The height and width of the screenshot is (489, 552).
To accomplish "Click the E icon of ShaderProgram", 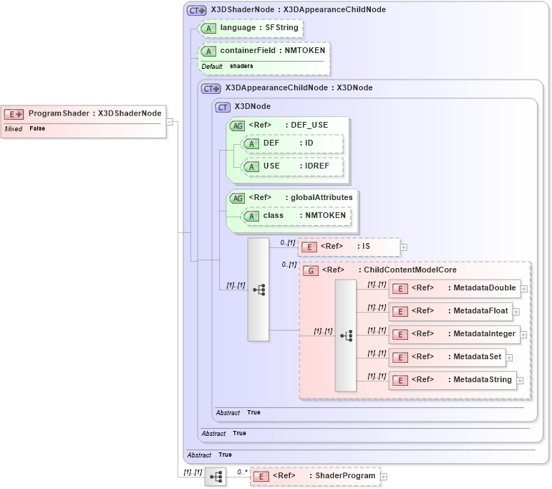I will pos(261,477).
